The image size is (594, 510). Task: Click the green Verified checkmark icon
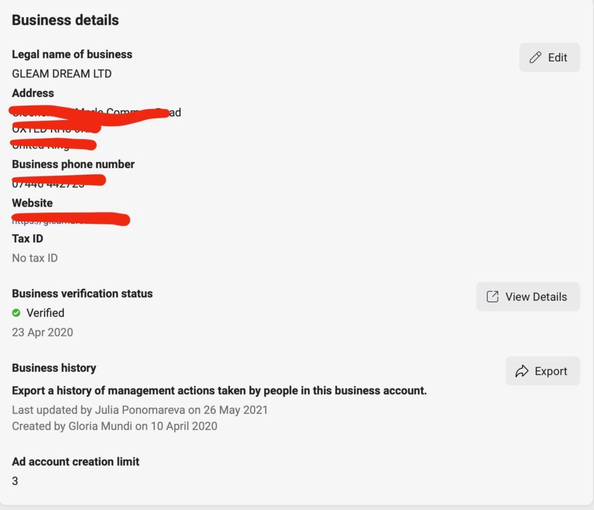[x=16, y=313]
